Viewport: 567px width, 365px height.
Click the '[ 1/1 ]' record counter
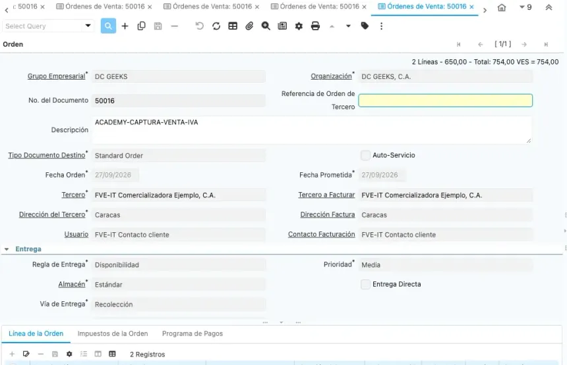pyautogui.click(x=502, y=44)
